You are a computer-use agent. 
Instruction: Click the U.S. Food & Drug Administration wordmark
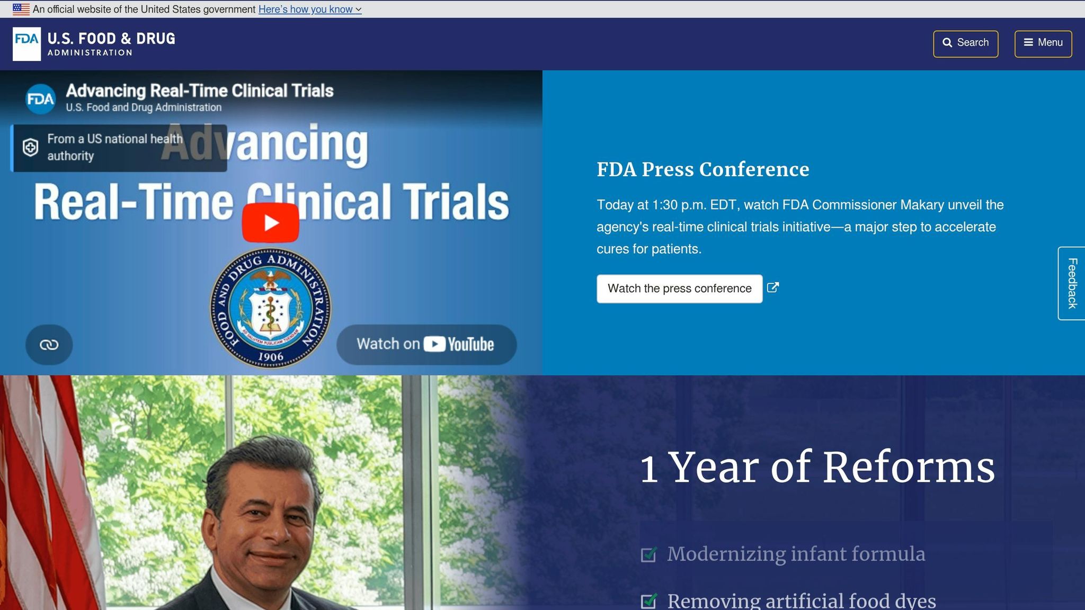pyautogui.click(x=111, y=44)
